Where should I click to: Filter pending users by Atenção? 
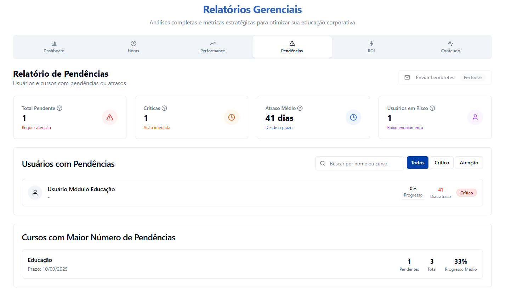click(469, 163)
